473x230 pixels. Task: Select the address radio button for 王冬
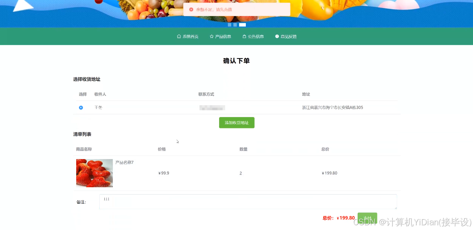click(x=81, y=108)
